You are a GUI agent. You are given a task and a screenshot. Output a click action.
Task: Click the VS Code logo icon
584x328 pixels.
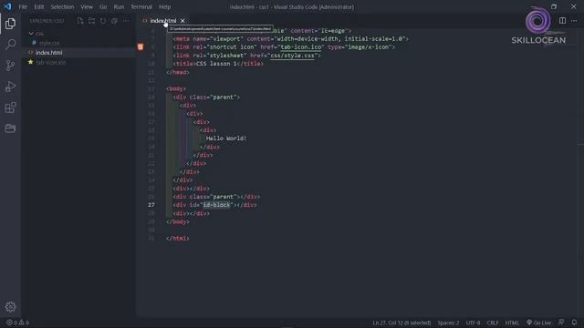coord(7,6)
